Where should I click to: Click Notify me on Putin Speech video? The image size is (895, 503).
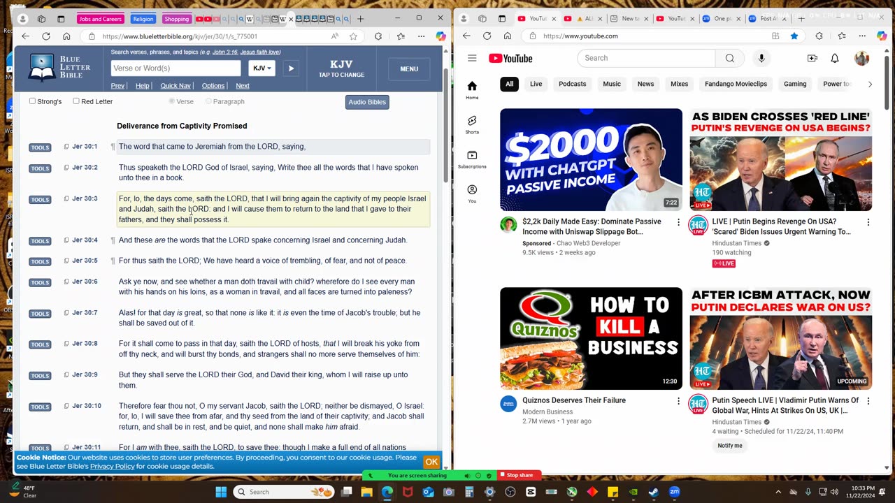(x=730, y=446)
